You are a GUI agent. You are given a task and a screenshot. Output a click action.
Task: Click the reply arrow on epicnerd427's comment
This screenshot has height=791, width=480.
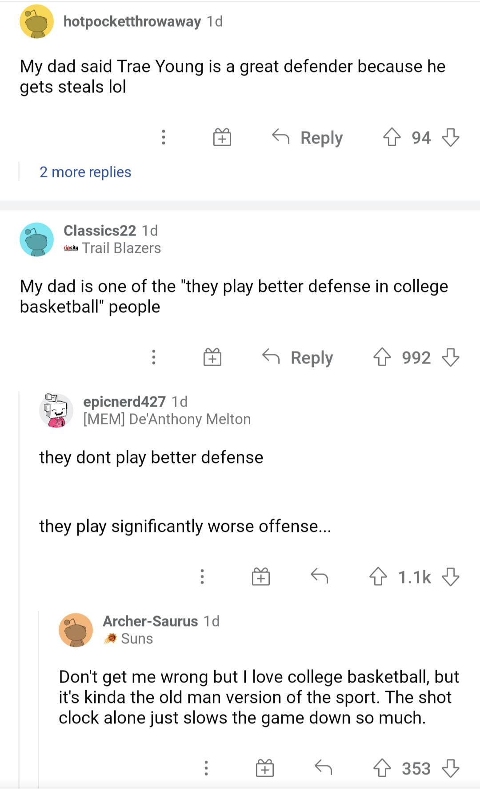coord(320,576)
